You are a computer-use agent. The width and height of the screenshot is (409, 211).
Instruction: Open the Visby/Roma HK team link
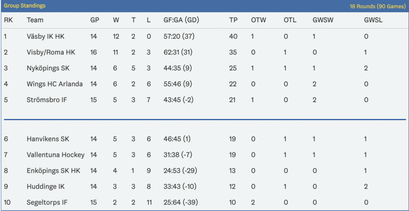(x=51, y=52)
